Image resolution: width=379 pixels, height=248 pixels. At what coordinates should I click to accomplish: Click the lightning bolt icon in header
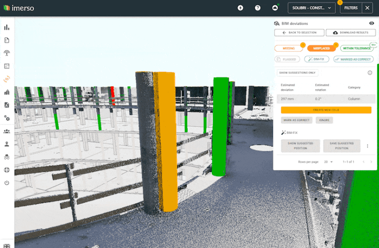(x=240, y=8)
